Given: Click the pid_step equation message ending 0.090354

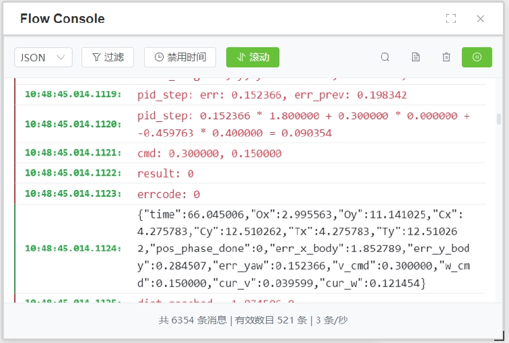Looking at the screenshot, I should (304, 125).
